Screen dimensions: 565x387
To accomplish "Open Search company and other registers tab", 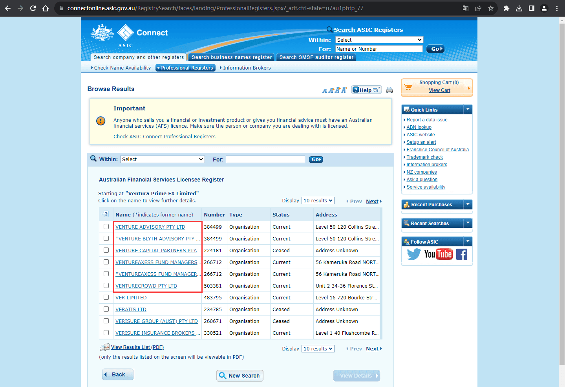I will [139, 57].
